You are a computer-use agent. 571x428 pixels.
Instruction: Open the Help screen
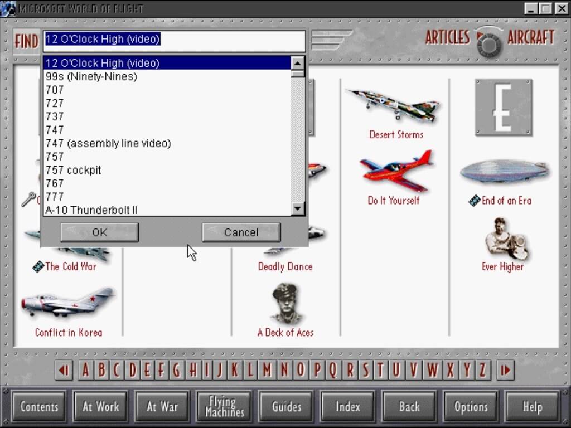tap(533, 406)
